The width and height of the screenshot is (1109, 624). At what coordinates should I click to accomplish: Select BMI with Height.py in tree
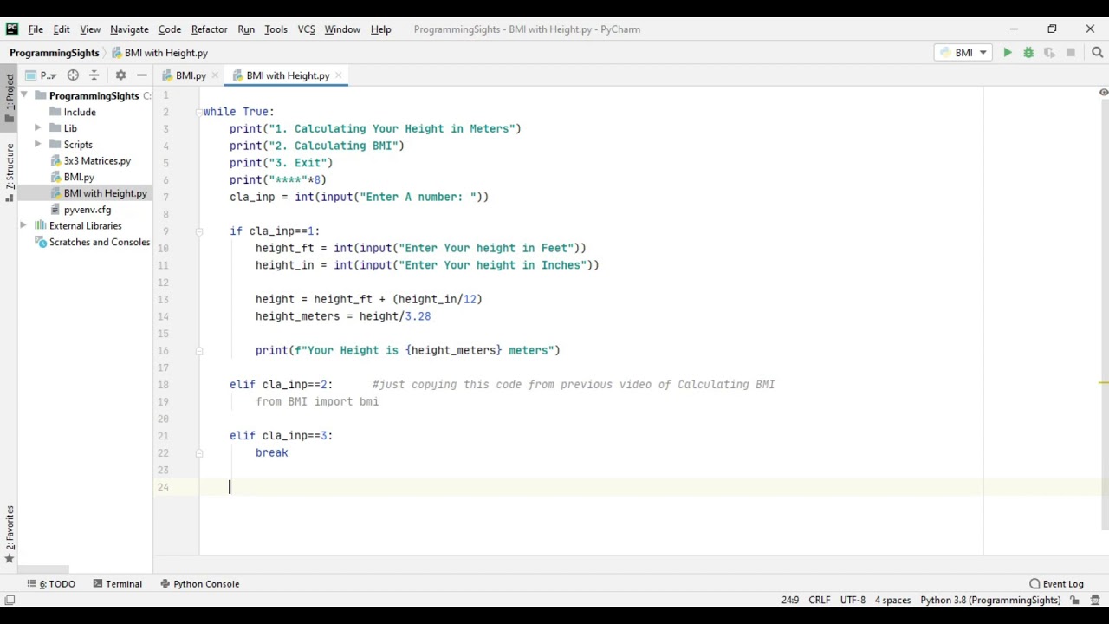[x=105, y=193]
